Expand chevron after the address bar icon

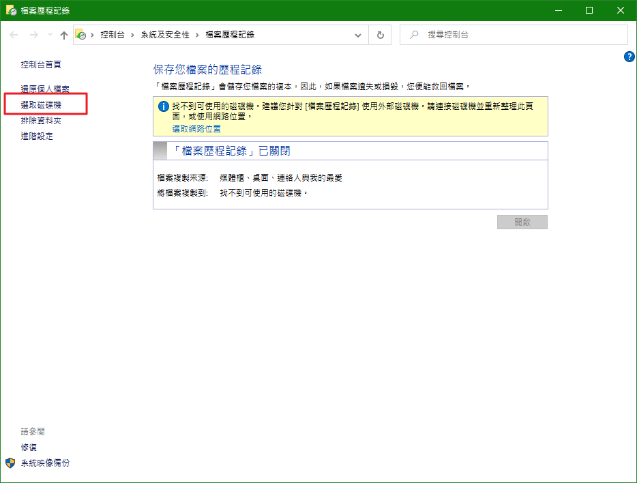(x=93, y=35)
